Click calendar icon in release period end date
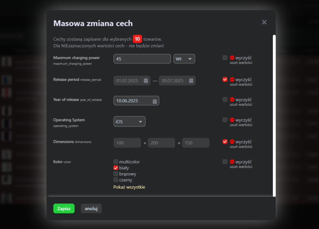The image size is (319, 229). click(191, 81)
